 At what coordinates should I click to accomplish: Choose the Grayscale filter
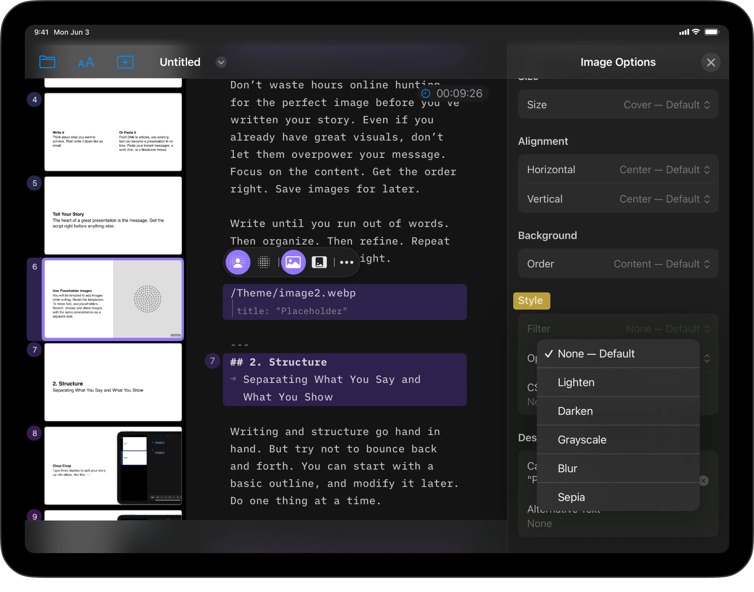click(618, 440)
